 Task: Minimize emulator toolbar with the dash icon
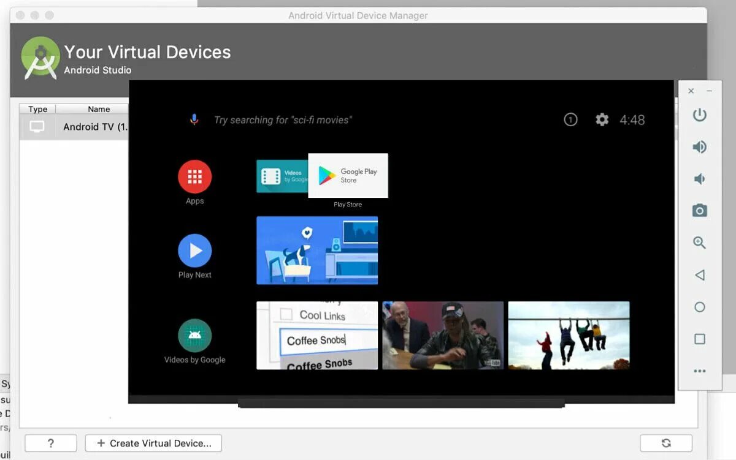[710, 91]
